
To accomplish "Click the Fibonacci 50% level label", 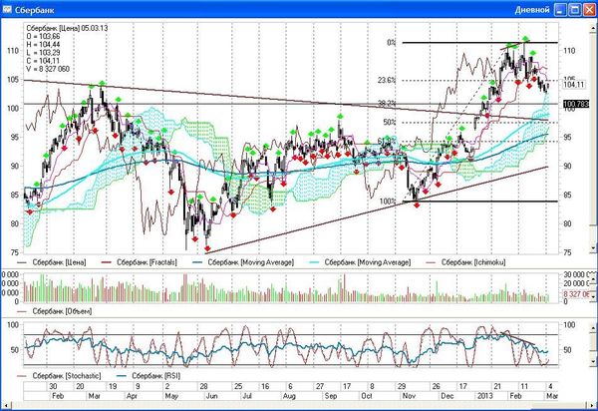I will click(x=390, y=122).
